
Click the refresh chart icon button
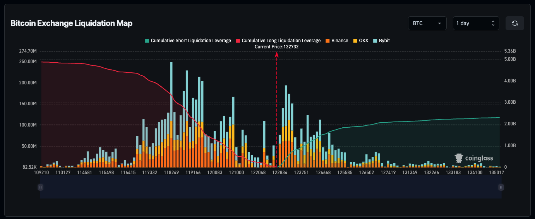click(x=514, y=23)
